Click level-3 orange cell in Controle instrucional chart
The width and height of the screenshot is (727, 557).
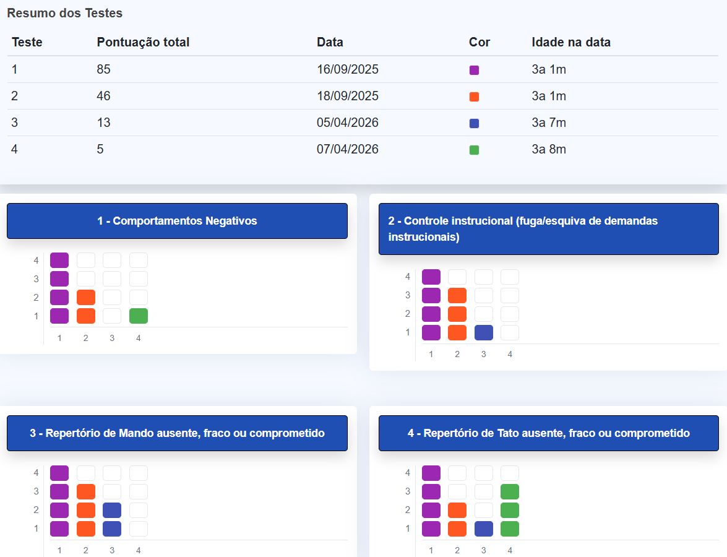pyautogui.click(x=457, y=295)
